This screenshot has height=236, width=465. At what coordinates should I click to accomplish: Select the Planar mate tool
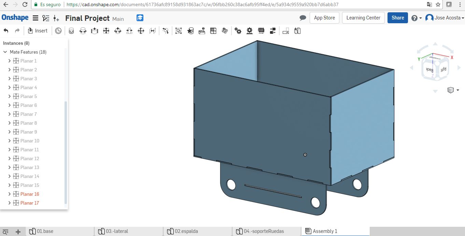coord(106,31)
